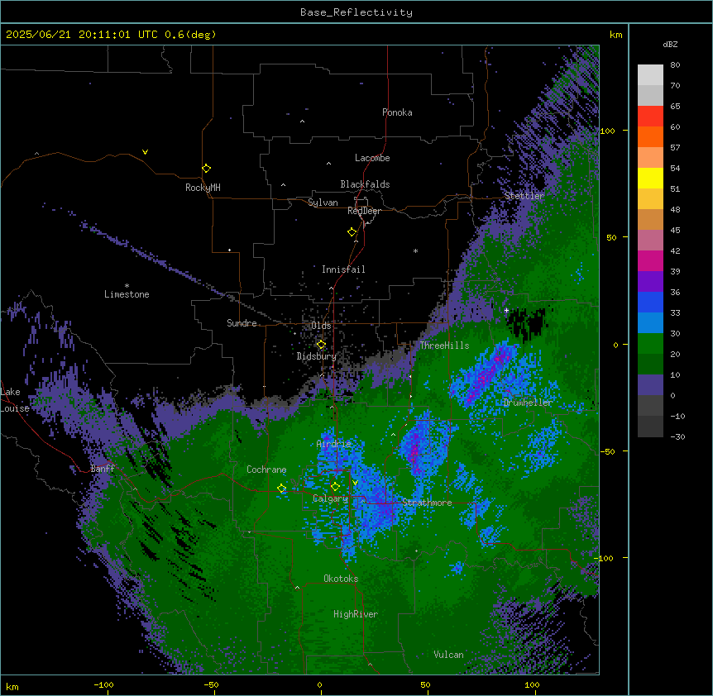Select the white plus marker north of Drumheller
The width and height of the screenshot is (713, 696).
506,310
